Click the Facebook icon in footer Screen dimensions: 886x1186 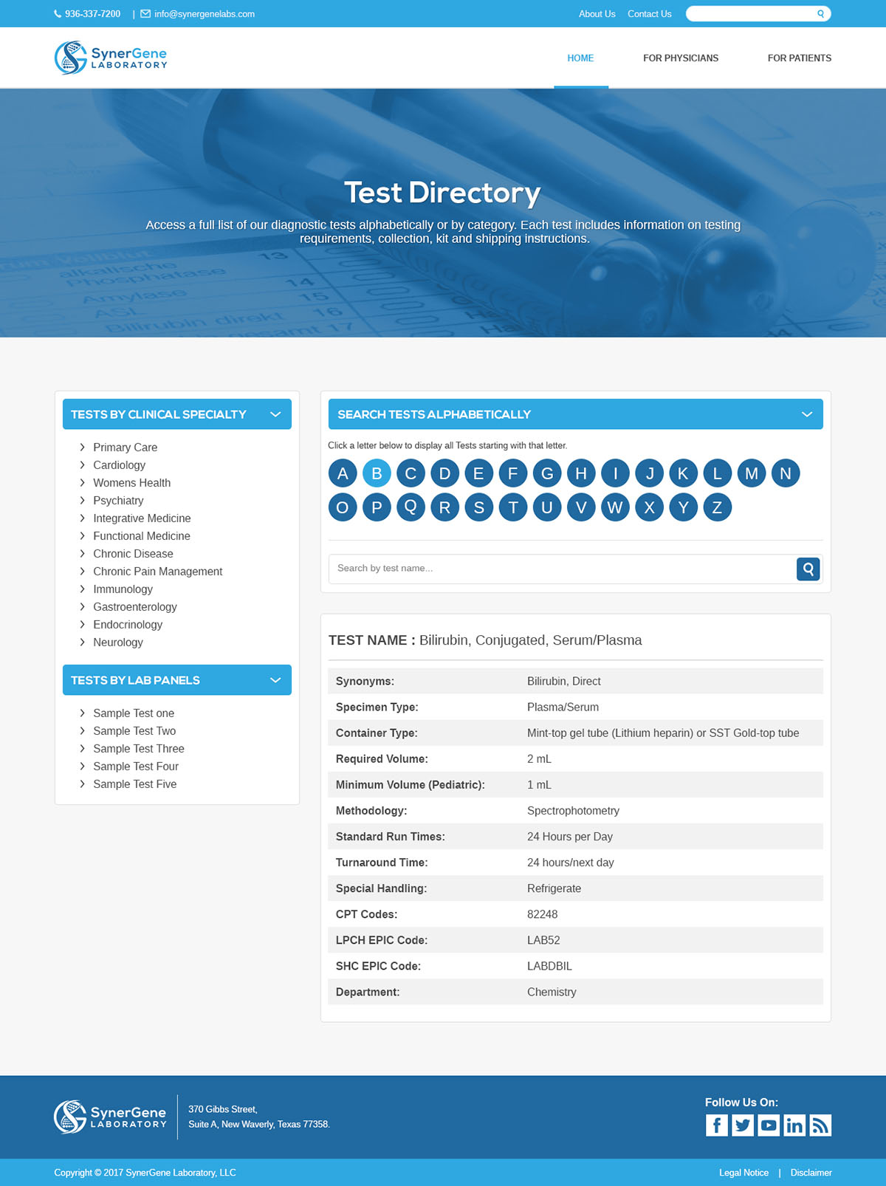point(716,1125)
